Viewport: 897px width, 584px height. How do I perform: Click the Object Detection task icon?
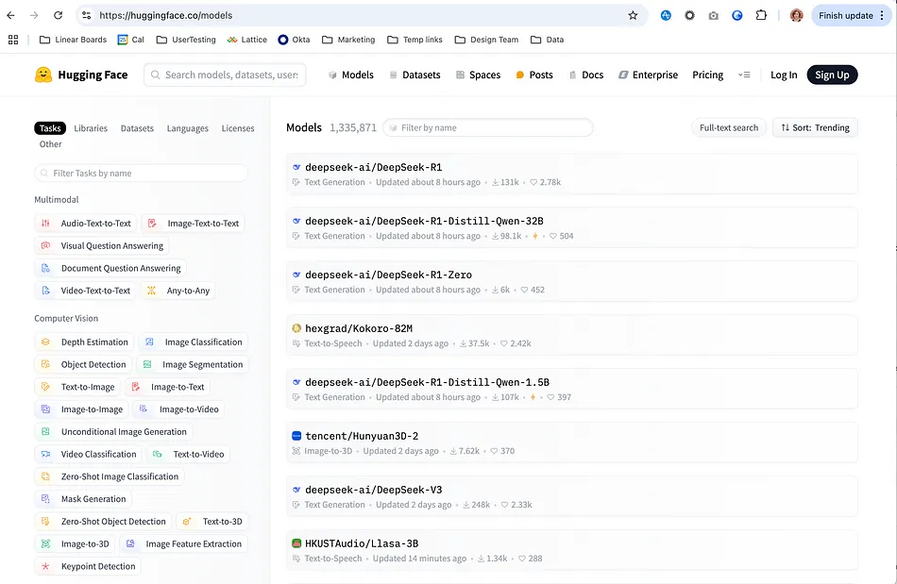(x=45, y=364)
